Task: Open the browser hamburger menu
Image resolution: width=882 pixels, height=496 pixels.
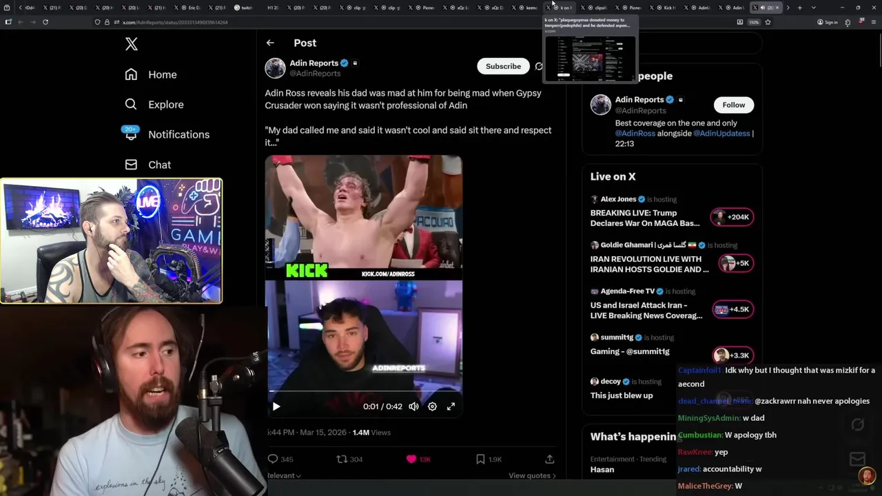Action: (874, 22)
